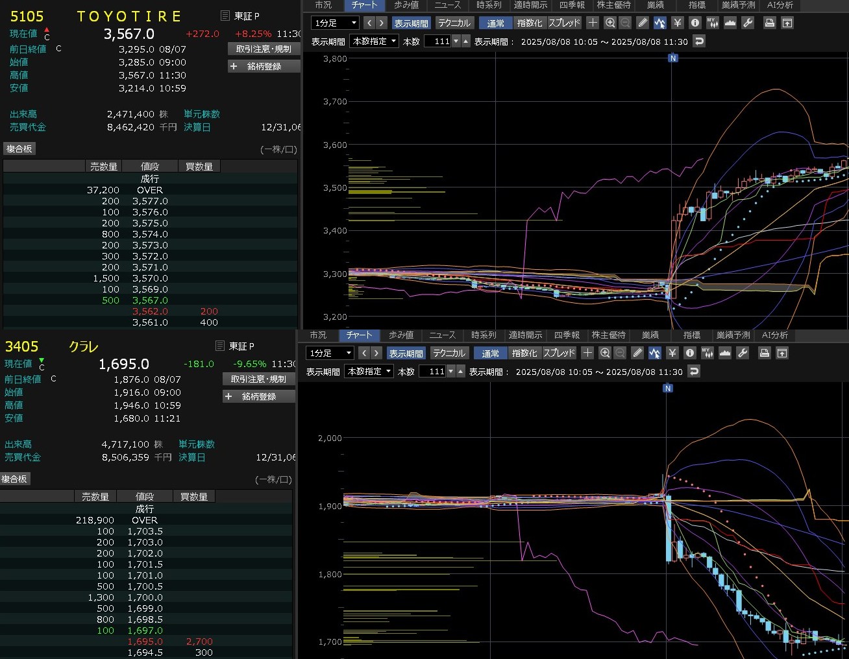Toggle 表示期間 button in bottom chart toolbar
Screen dimensions: 849x659
coord(406,353)
